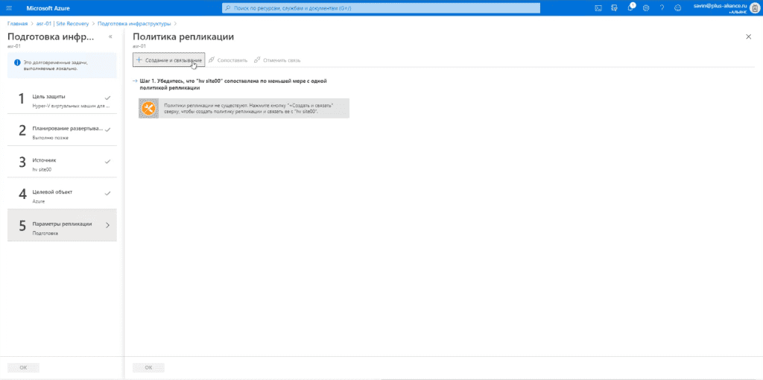Open the feedback smiley icon
This screenshot has width=763, height=380.
pyautogui.click(x=678, y=8)
